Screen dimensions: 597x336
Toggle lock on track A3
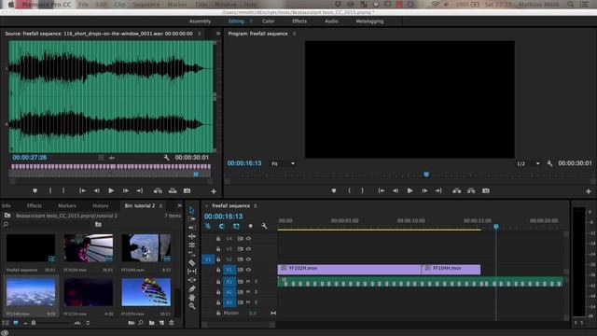[x=218, y=302]
